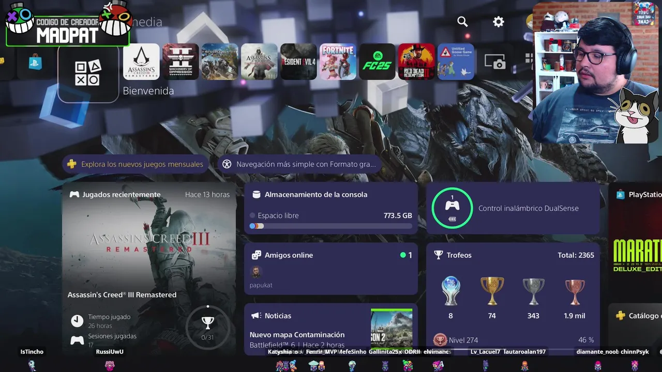Open the Catálogo PS Plus widget
The height and width of the screenshot is (372, 662).
point(636,329)
